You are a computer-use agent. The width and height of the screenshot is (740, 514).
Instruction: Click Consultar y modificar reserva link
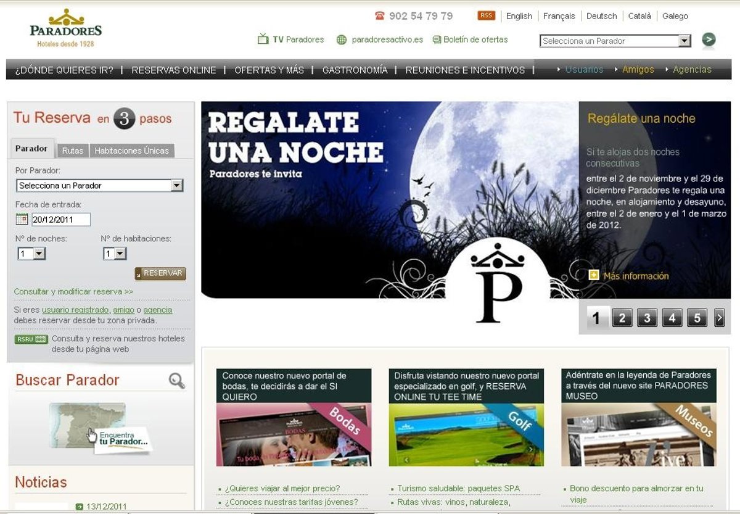[73, 291]
